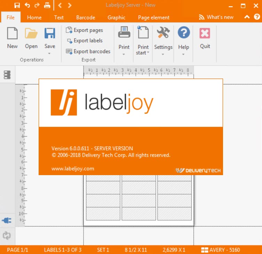The height and width of the screenshot is (254, 262).
Task: Click the help question mark in tab bar
Action: coord(257,17)
